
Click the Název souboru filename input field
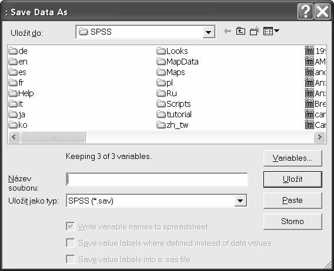click(157, 179)
